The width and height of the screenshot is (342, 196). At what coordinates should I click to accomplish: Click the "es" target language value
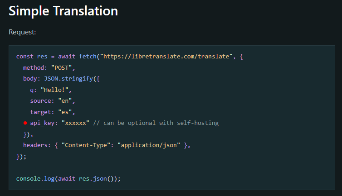64,112
